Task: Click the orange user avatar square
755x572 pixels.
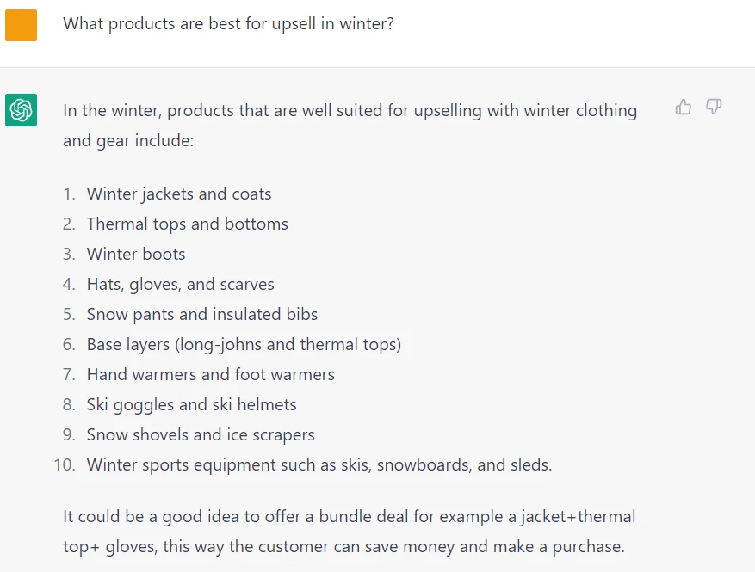Action: pos(21,25)
